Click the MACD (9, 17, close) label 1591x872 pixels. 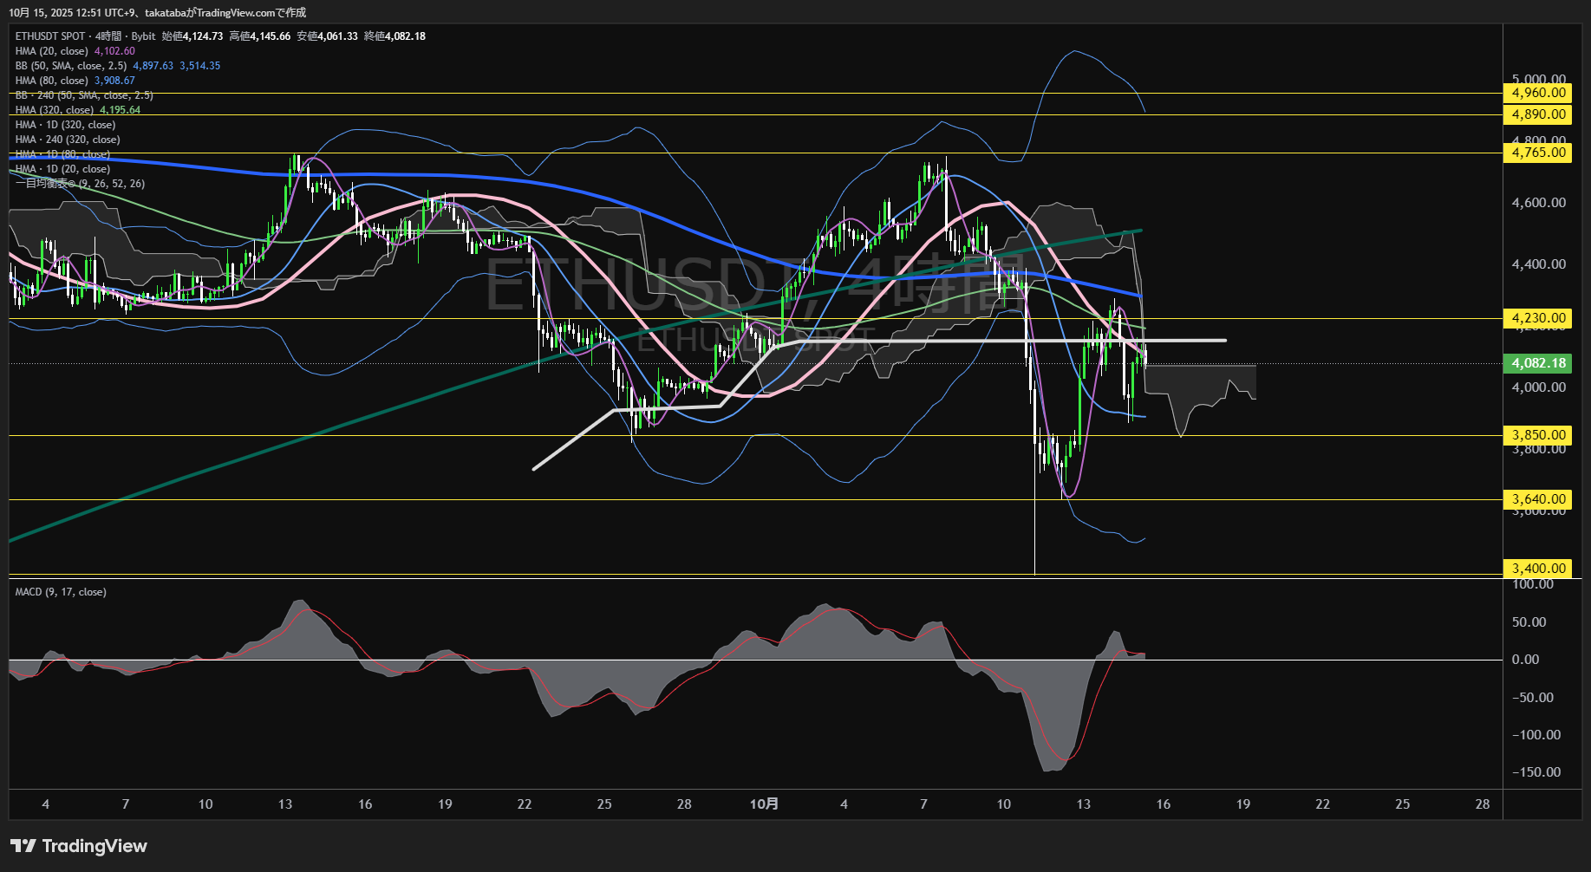[61, 592]
